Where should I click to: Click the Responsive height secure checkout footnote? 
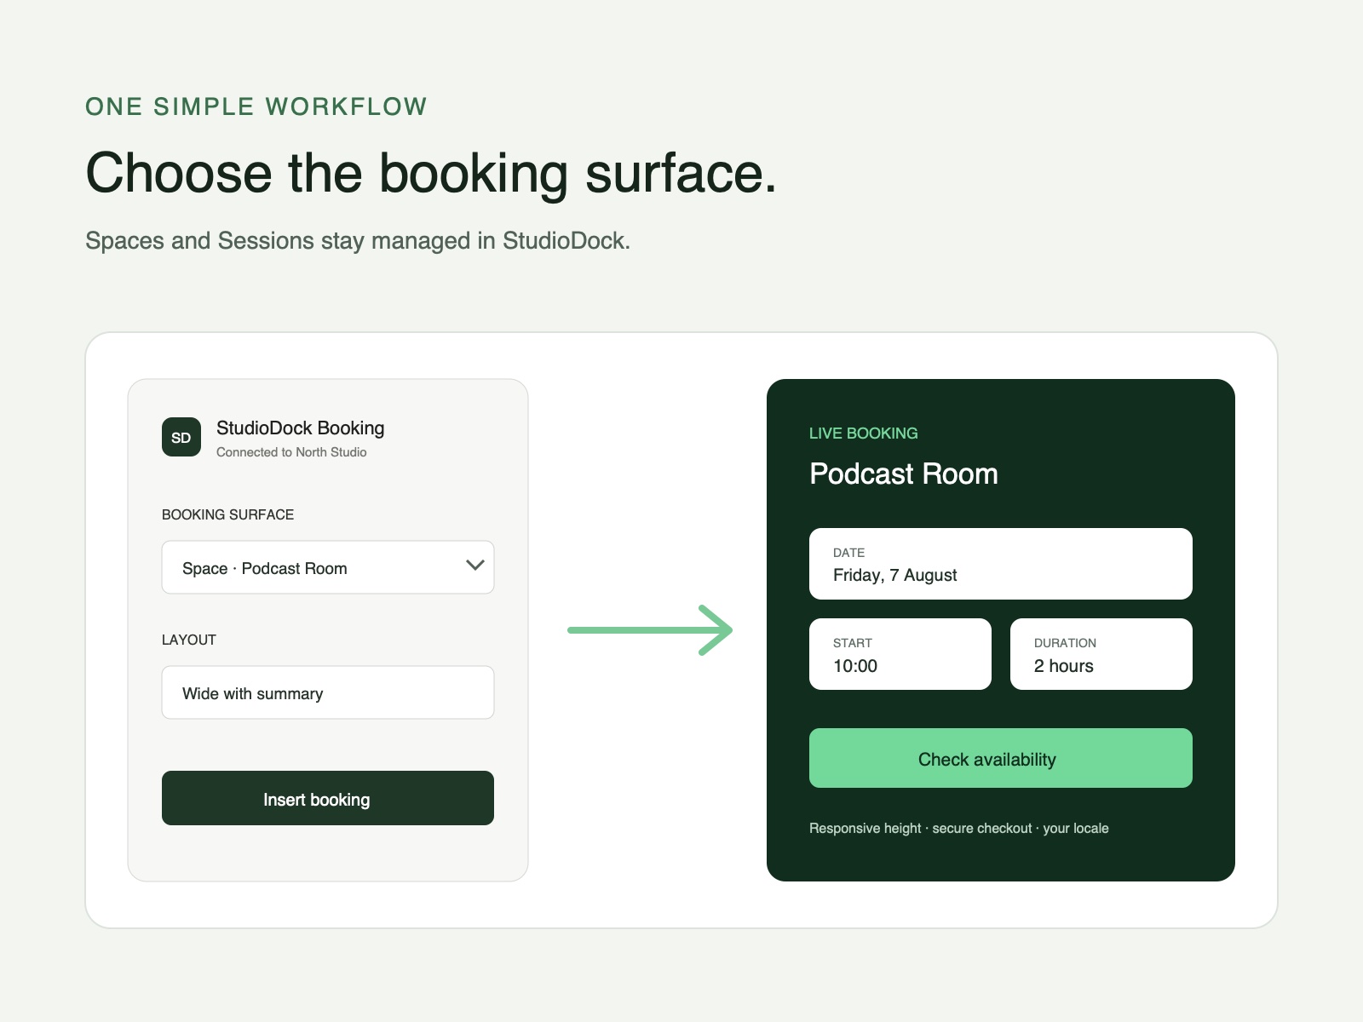pos(959,828)
